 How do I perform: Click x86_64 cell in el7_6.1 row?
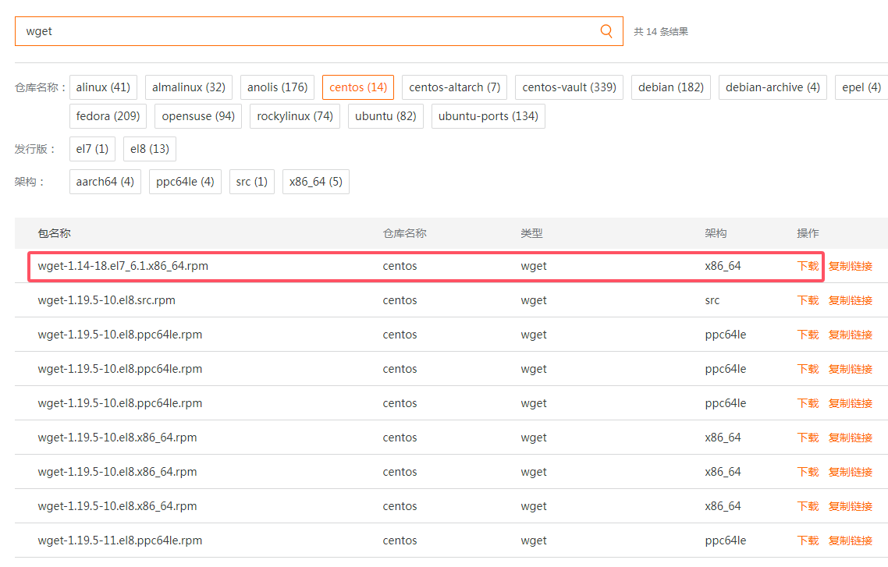[723, 266]
